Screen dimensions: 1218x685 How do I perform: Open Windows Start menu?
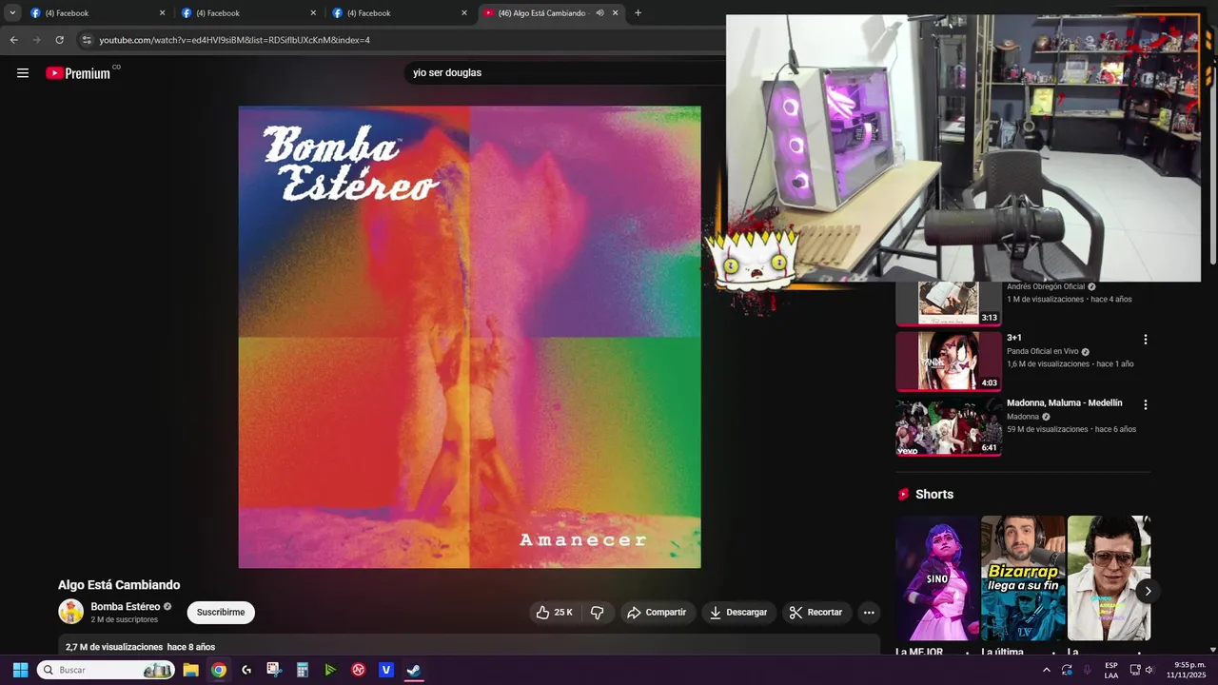tap(20, 670)
